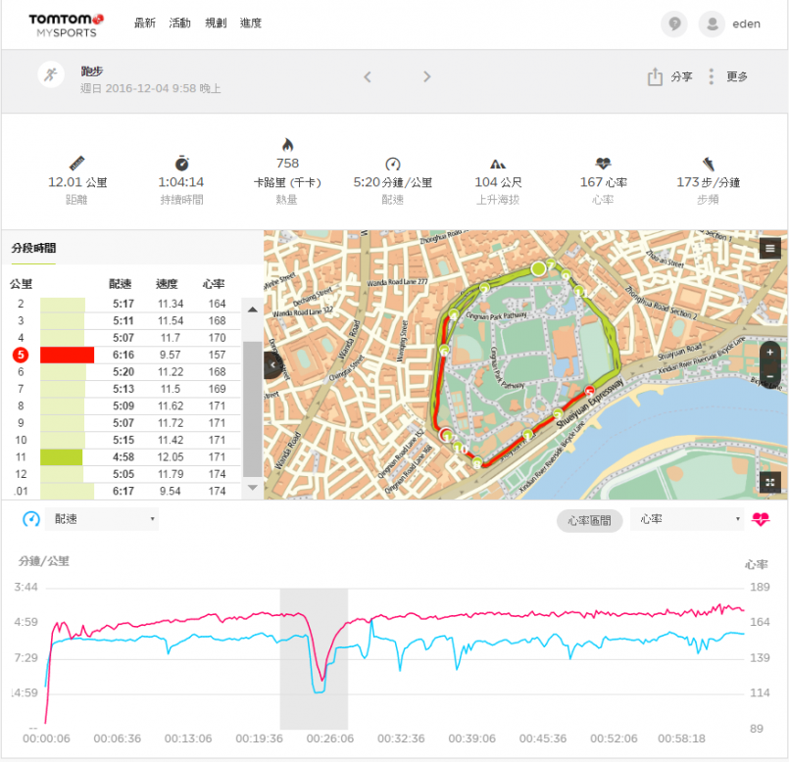Viewport: 789px width, 762px height.
Task: Open the 活動 menu item
Action: pos(180,23)
